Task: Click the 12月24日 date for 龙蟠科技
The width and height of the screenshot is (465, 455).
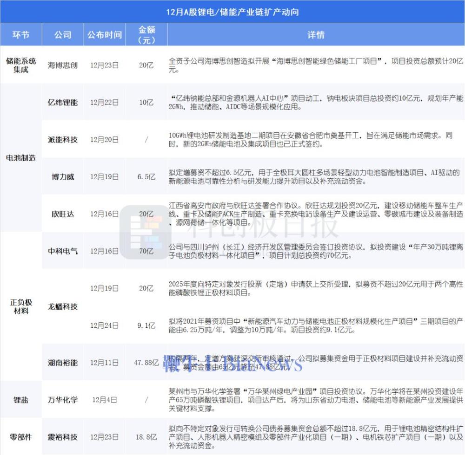Action: (x=104, y=325)
